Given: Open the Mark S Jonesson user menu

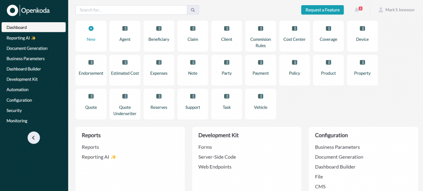Looking at the screenshot, I should coord(396,10).
